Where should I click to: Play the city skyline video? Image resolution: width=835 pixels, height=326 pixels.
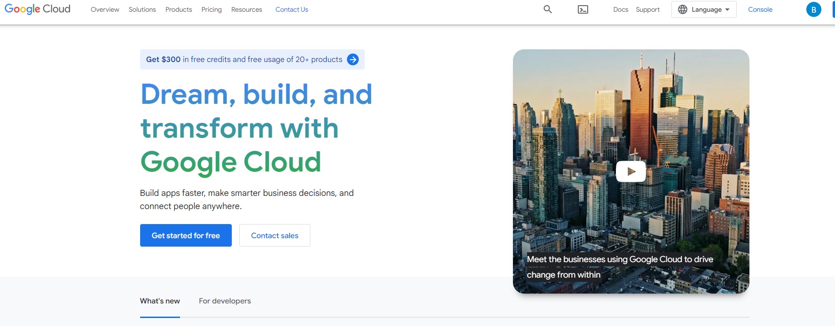coord(631,171)
